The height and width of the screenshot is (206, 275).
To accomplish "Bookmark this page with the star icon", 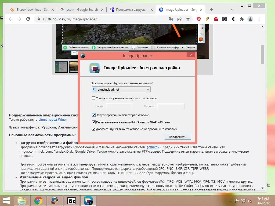I will click(x=188, y=19).
